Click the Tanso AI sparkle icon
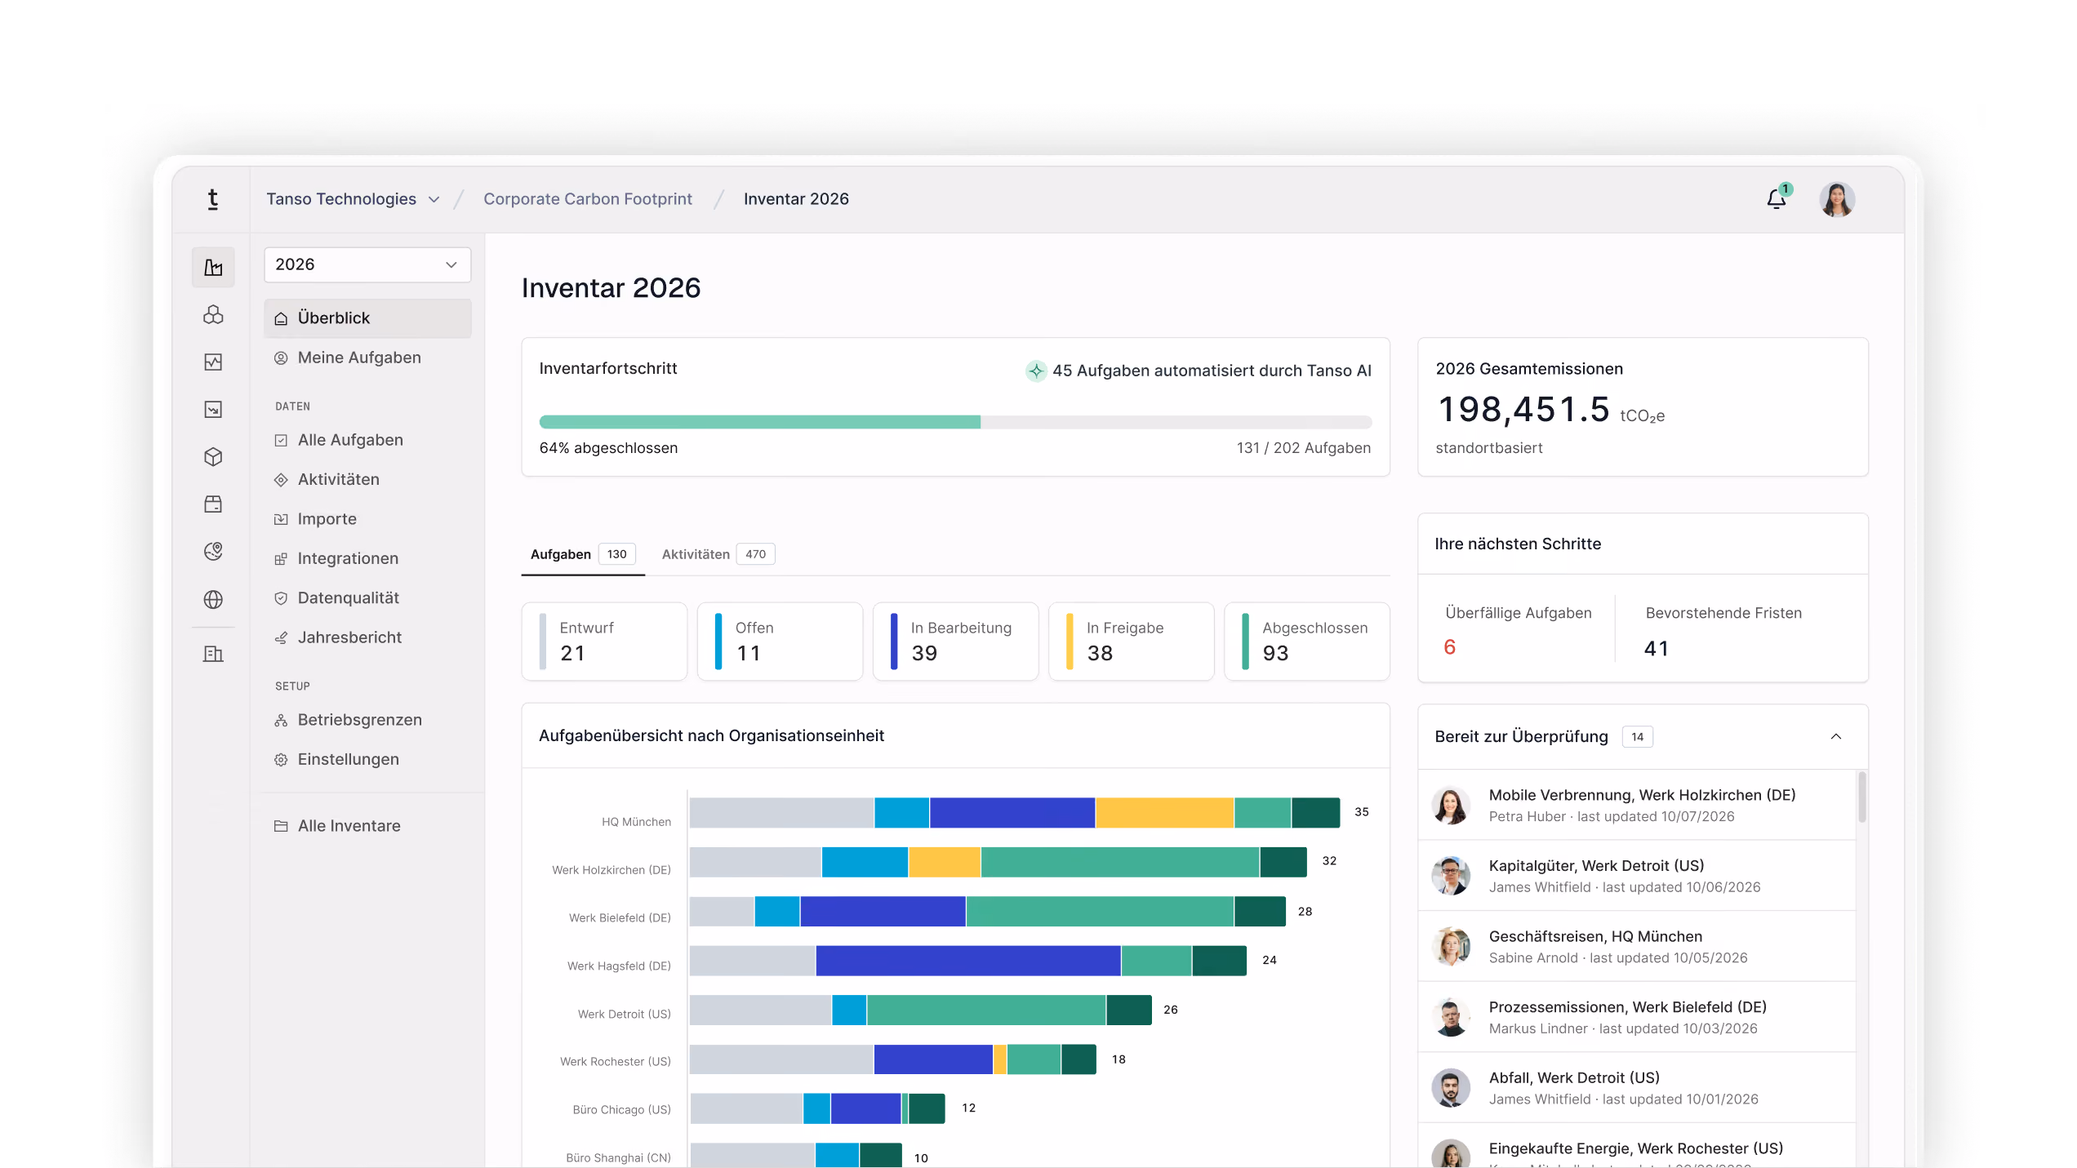 [1036, 371]
